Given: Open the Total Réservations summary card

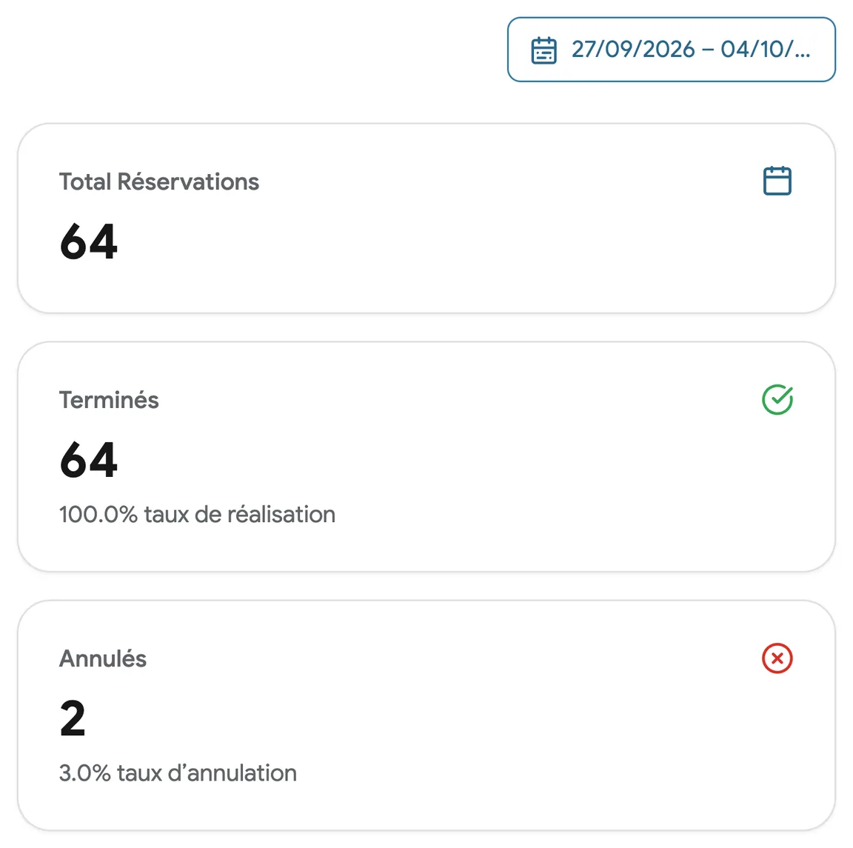Looking at the screenshot, I should 426,218.
